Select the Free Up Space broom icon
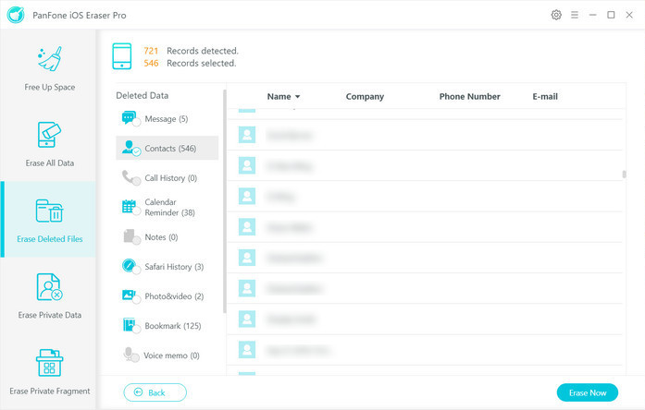Image resolution: width=645 pixels, height=410 pixels. 50,59
